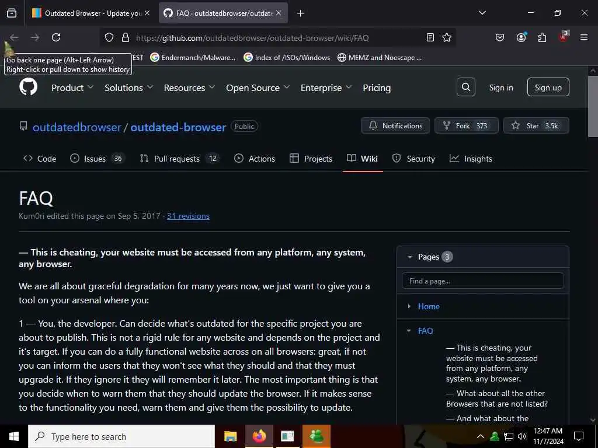Image resolution: width=598 pixels, height=448 pixels.
Task: Expand the Solutions menu
Action: tap(129, 87)
